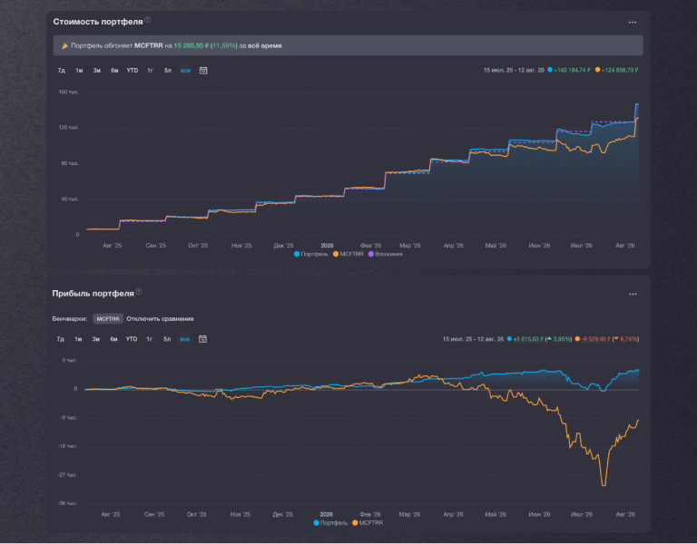Select 5л range in portfolio value chart
The width and height of the screenshot is (697, 544).
point(168,71)
